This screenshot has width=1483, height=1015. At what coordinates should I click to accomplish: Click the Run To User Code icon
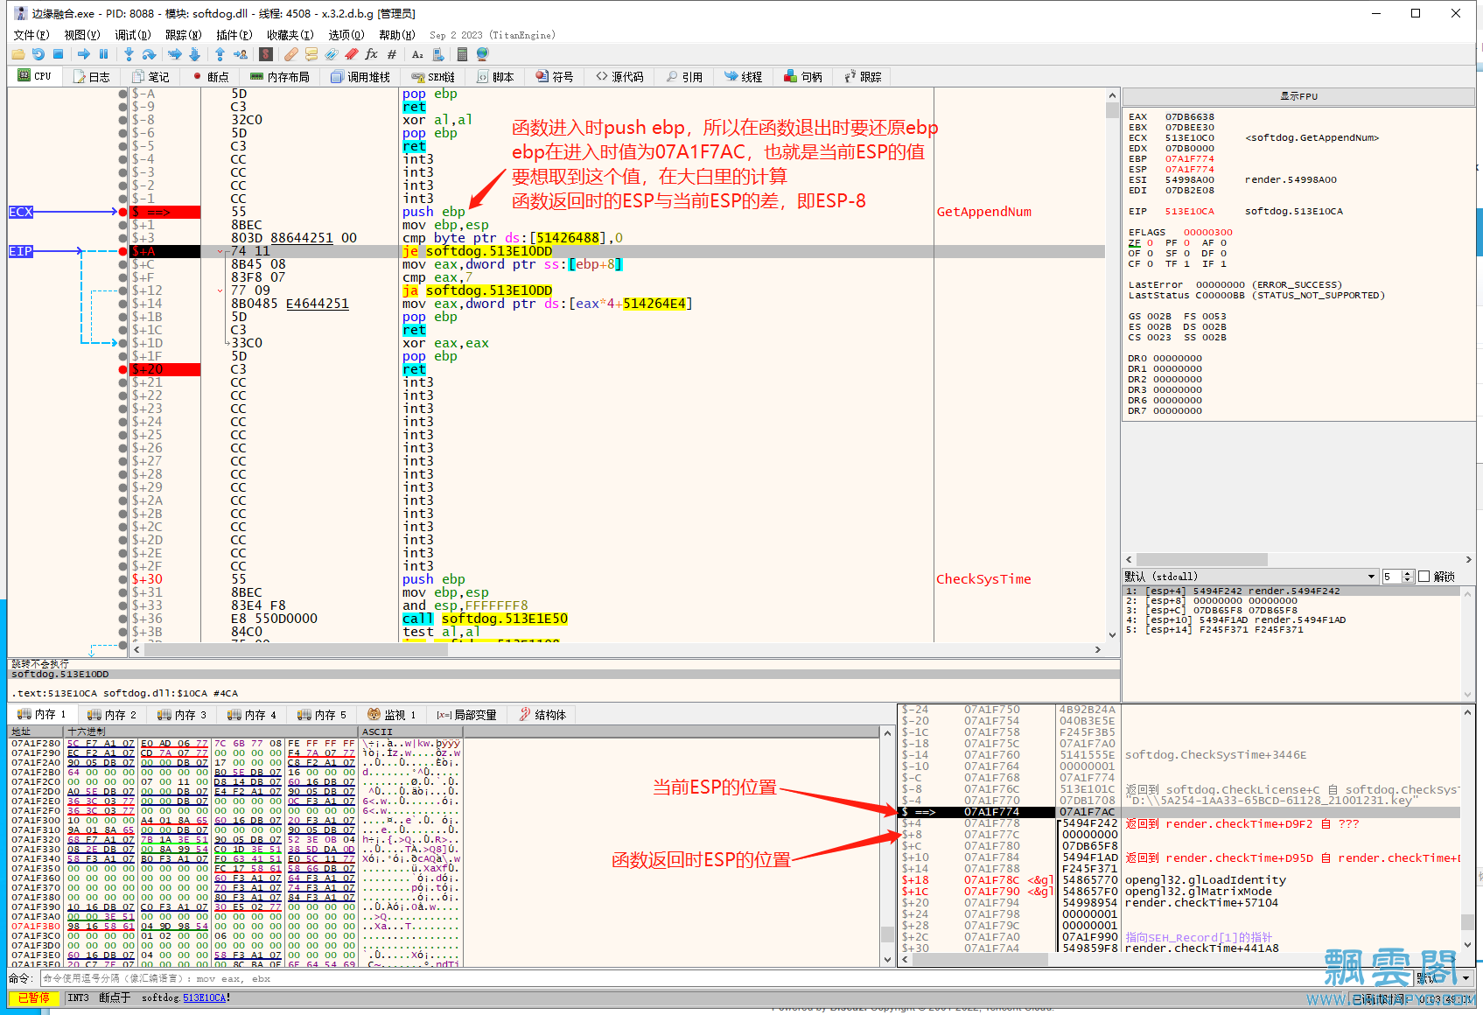pos(240,54)
